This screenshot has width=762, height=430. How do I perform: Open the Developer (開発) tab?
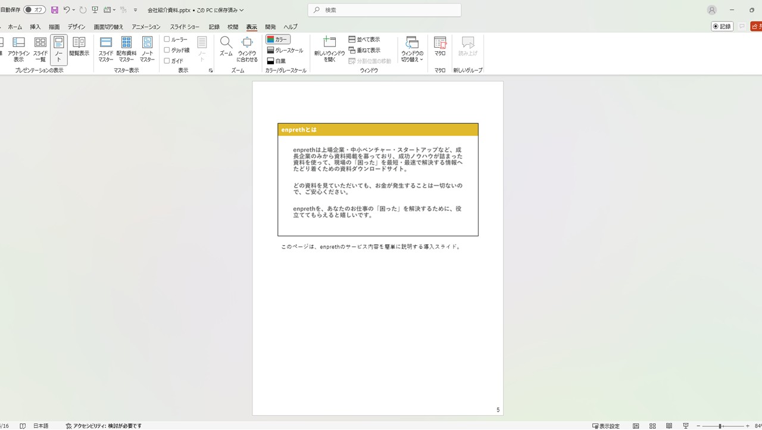click(x=270, y=27)
